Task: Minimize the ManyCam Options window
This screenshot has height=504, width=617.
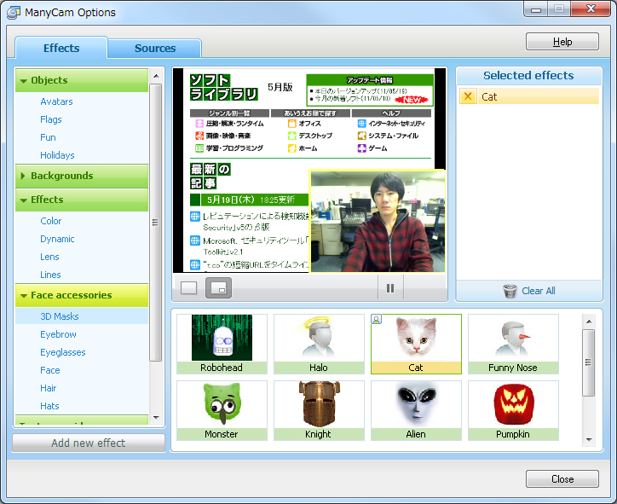Action: (x=535, y=9)
